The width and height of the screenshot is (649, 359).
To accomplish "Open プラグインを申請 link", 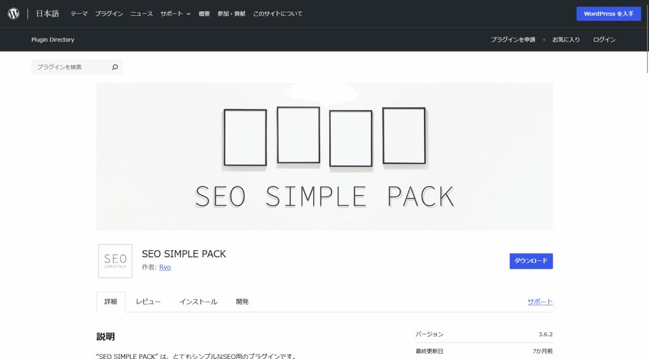I will (513, 39).
